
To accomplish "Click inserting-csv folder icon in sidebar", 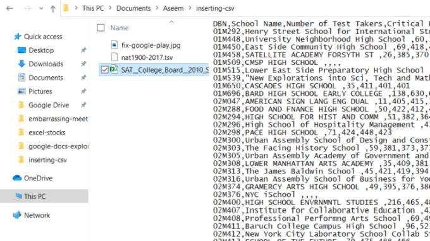I will pyautogui.click(x=21, y=160).
